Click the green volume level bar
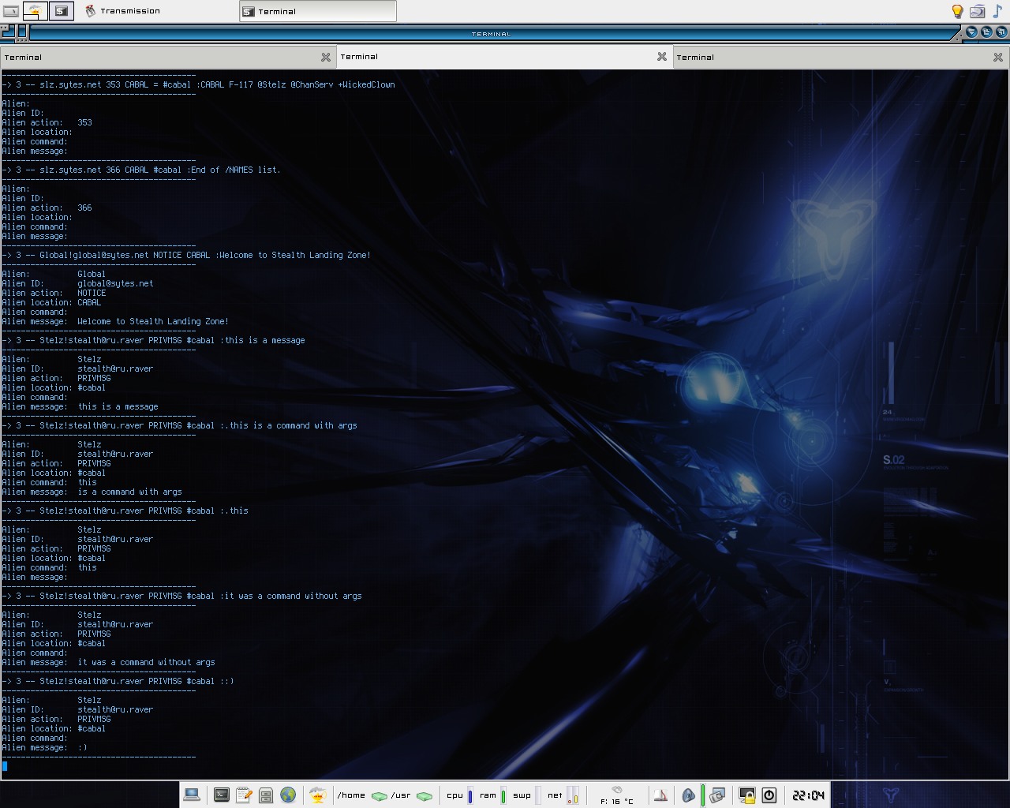1010x808 pixels. [x=702, y=795]
